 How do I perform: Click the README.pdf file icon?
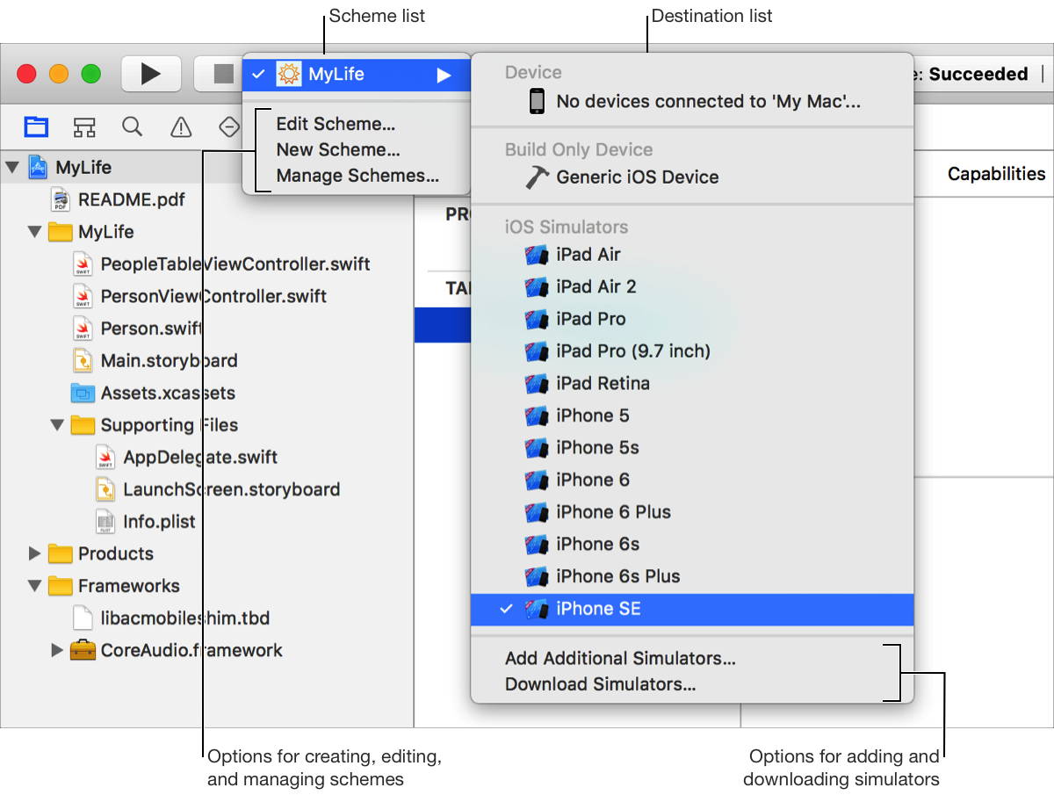click(x=61, y=199)
